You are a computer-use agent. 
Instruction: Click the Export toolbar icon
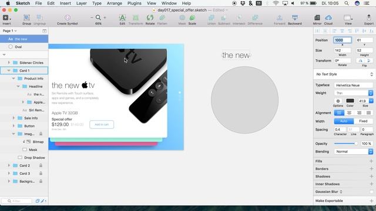tap(368, 18)
